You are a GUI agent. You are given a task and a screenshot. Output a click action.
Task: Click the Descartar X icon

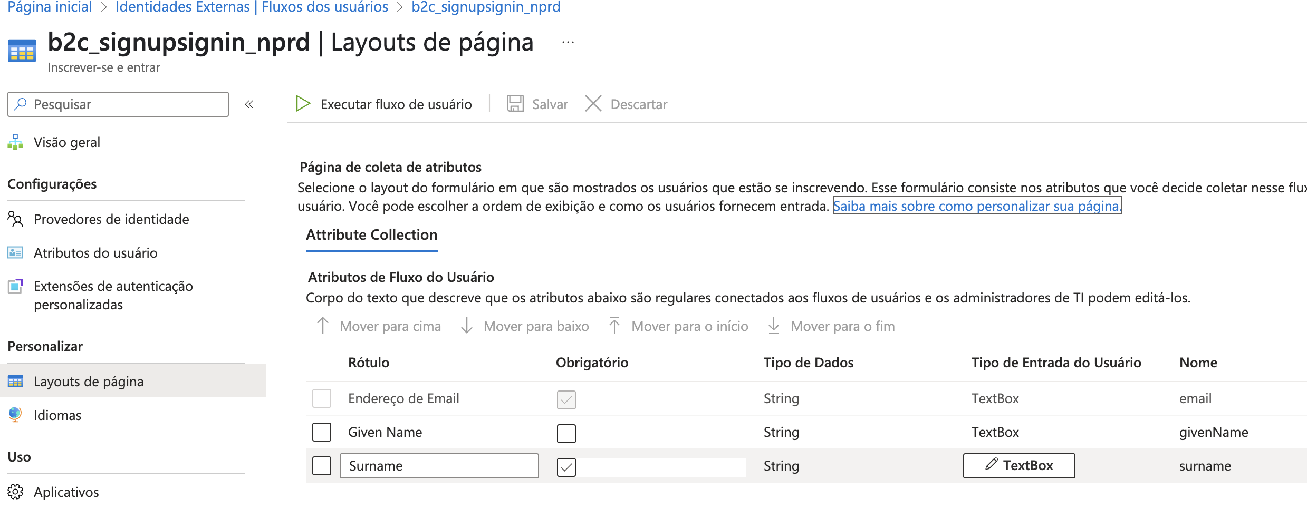point(593,104)
